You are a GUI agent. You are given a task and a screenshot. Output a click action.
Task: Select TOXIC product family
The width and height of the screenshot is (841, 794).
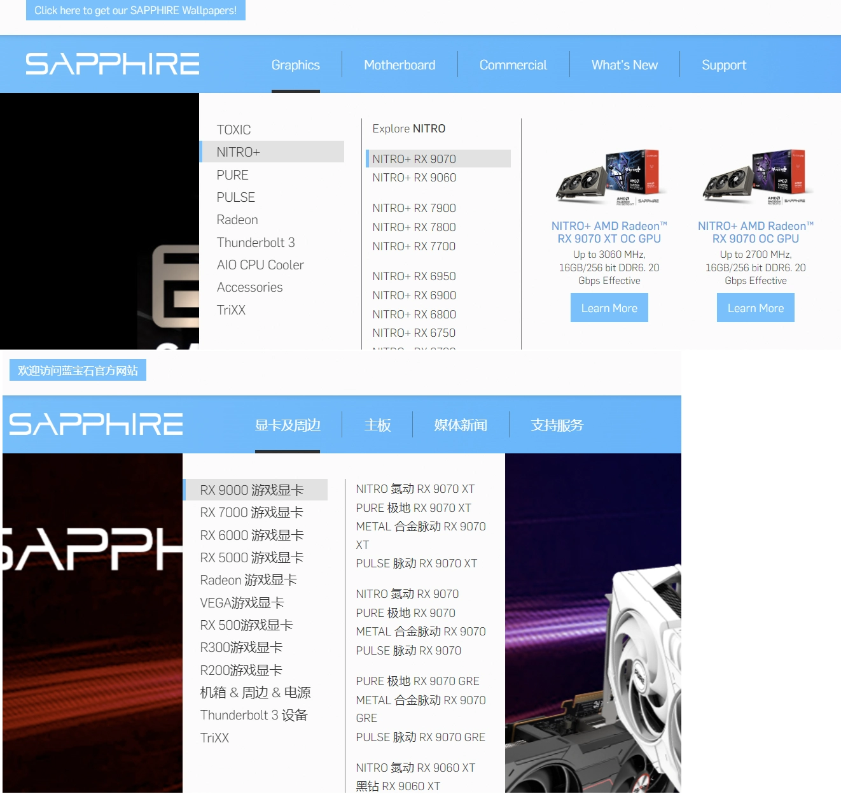[233, 130]
